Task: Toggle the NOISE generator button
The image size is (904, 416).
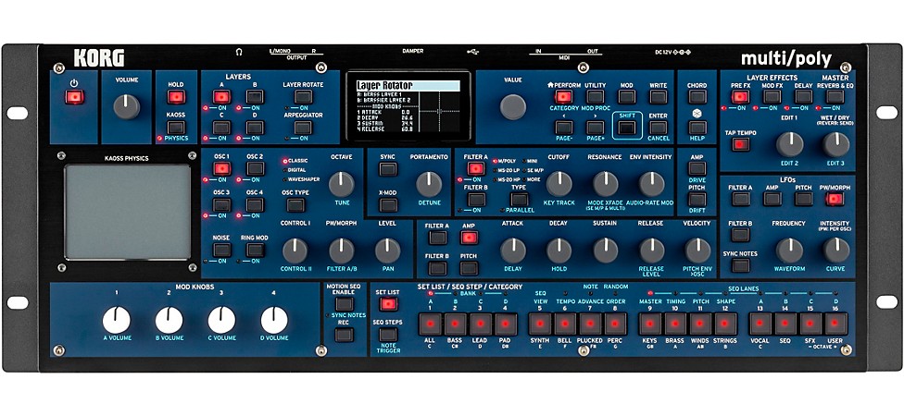Action: [x=222, y=250]
